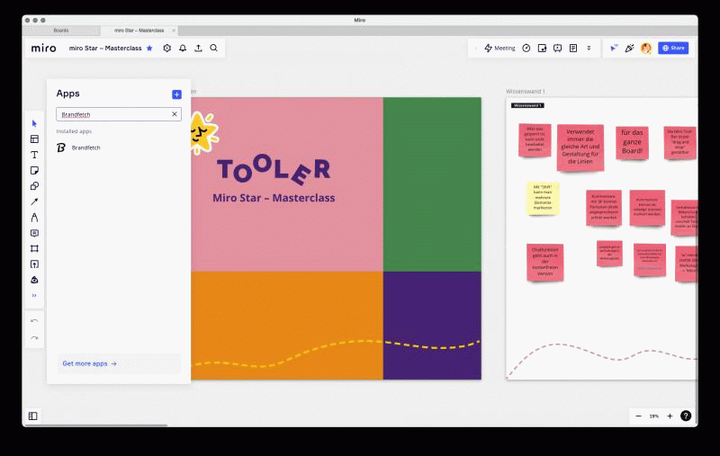Select the Text tool
Image resolution: width=720 pixels, height=456 pixels.
[x=34, y=155]
